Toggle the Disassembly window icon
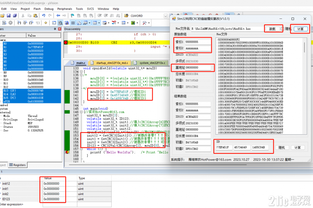 coord(60,23)
